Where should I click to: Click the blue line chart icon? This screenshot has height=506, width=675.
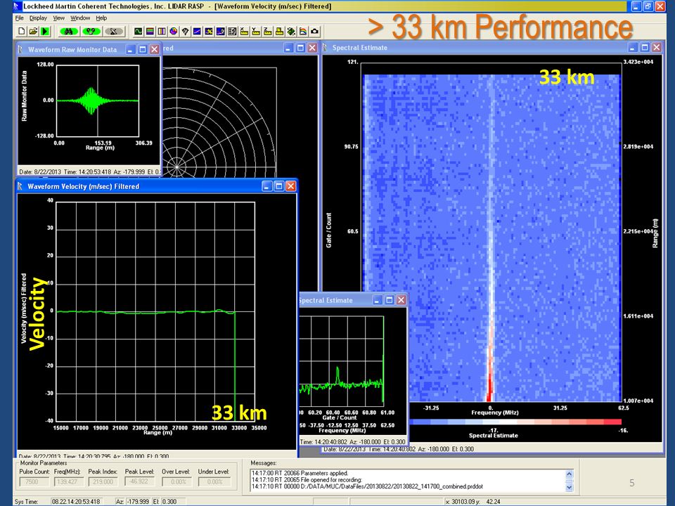click(x=197, y=32)
